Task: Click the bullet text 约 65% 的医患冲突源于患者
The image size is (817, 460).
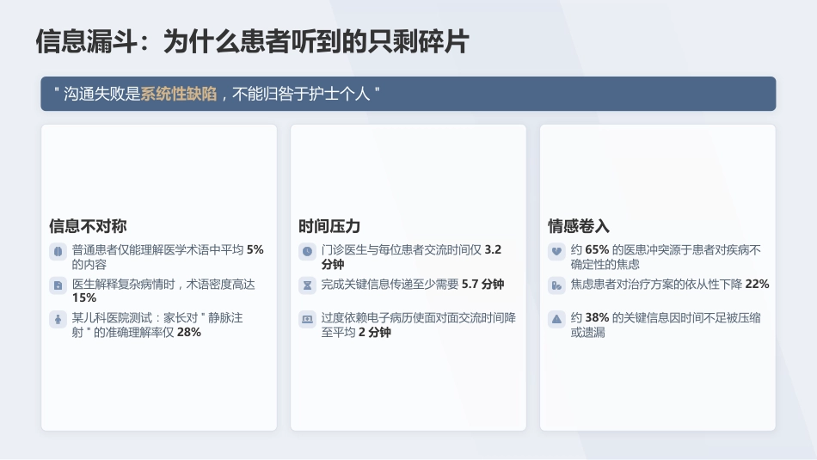Action: [666, 257]
